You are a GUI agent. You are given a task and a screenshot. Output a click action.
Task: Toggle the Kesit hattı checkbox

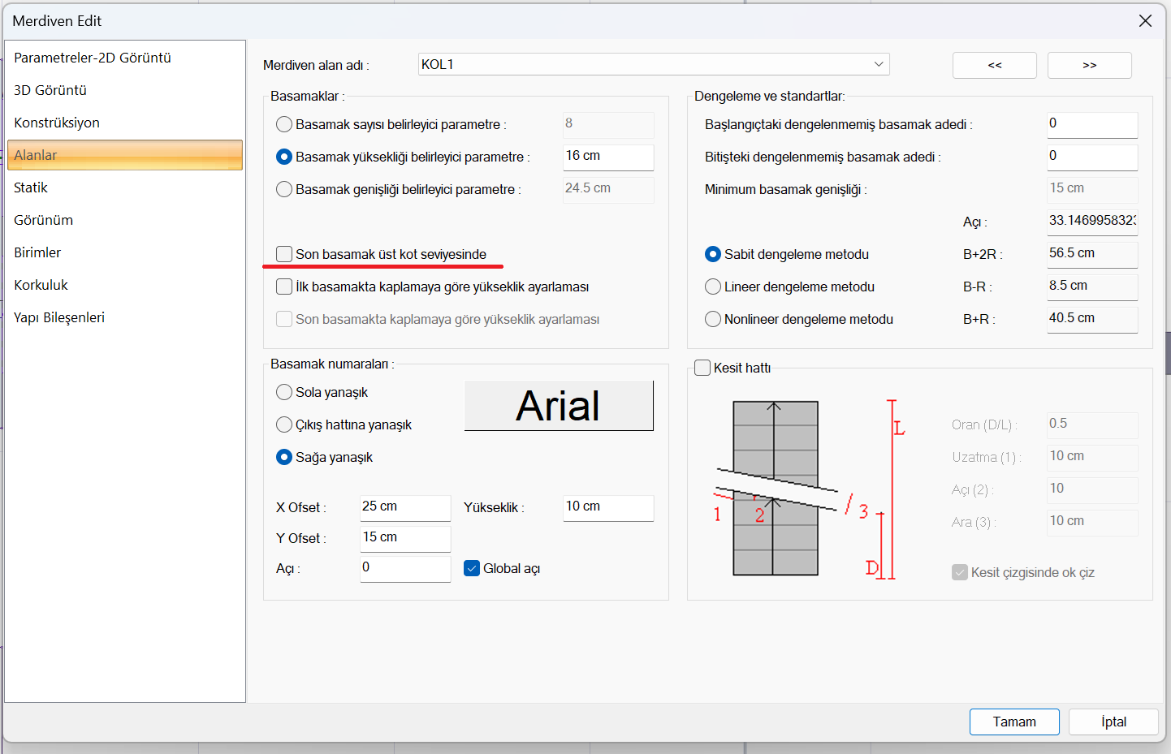pyautogui.click(x=702, y=368)
